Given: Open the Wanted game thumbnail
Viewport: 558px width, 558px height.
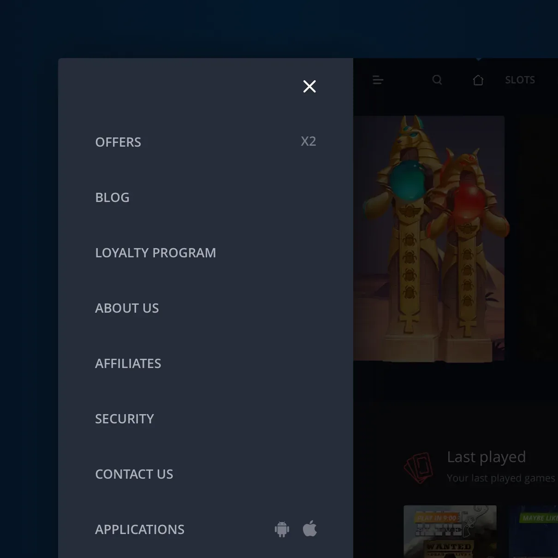Looking at the screenshot, I should [450, 531].
